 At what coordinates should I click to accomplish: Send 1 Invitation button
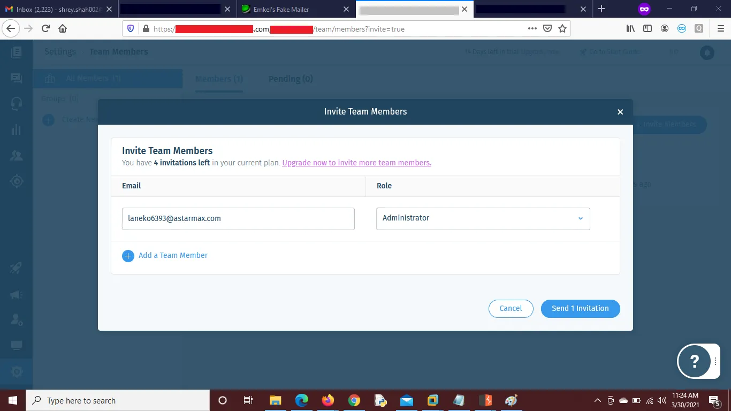[x=580, y=308]
